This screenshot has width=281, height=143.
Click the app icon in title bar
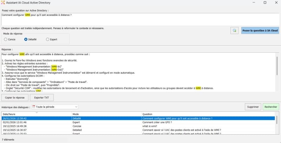4,3
